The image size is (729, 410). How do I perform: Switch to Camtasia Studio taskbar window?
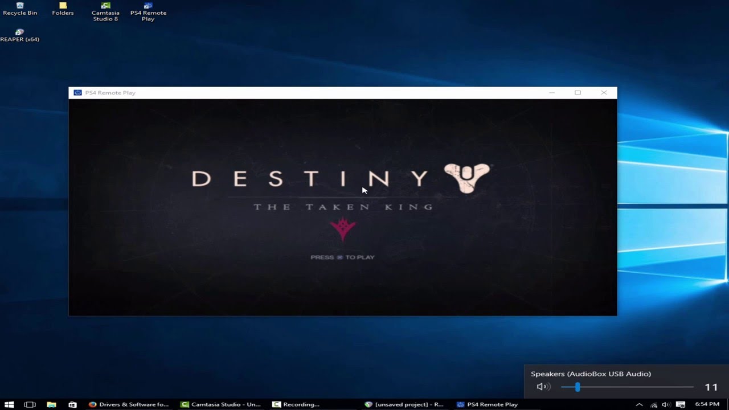[x=221, y=404]
